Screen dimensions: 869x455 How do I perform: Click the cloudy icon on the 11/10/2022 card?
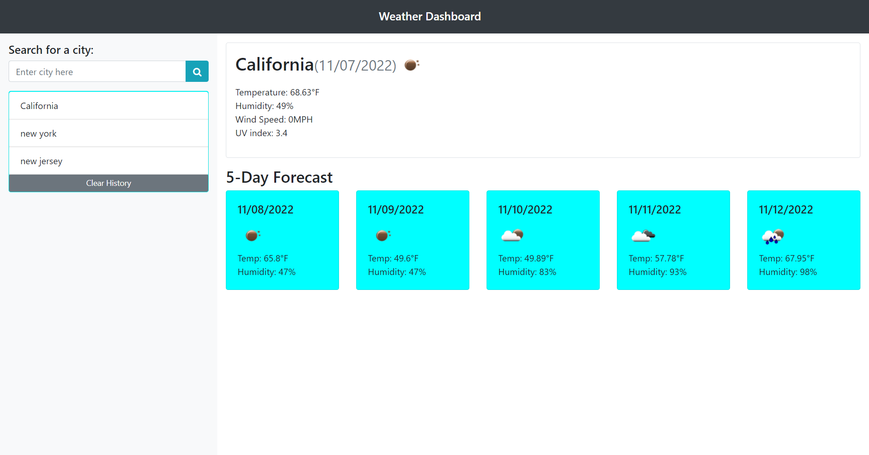click(512, 235)
